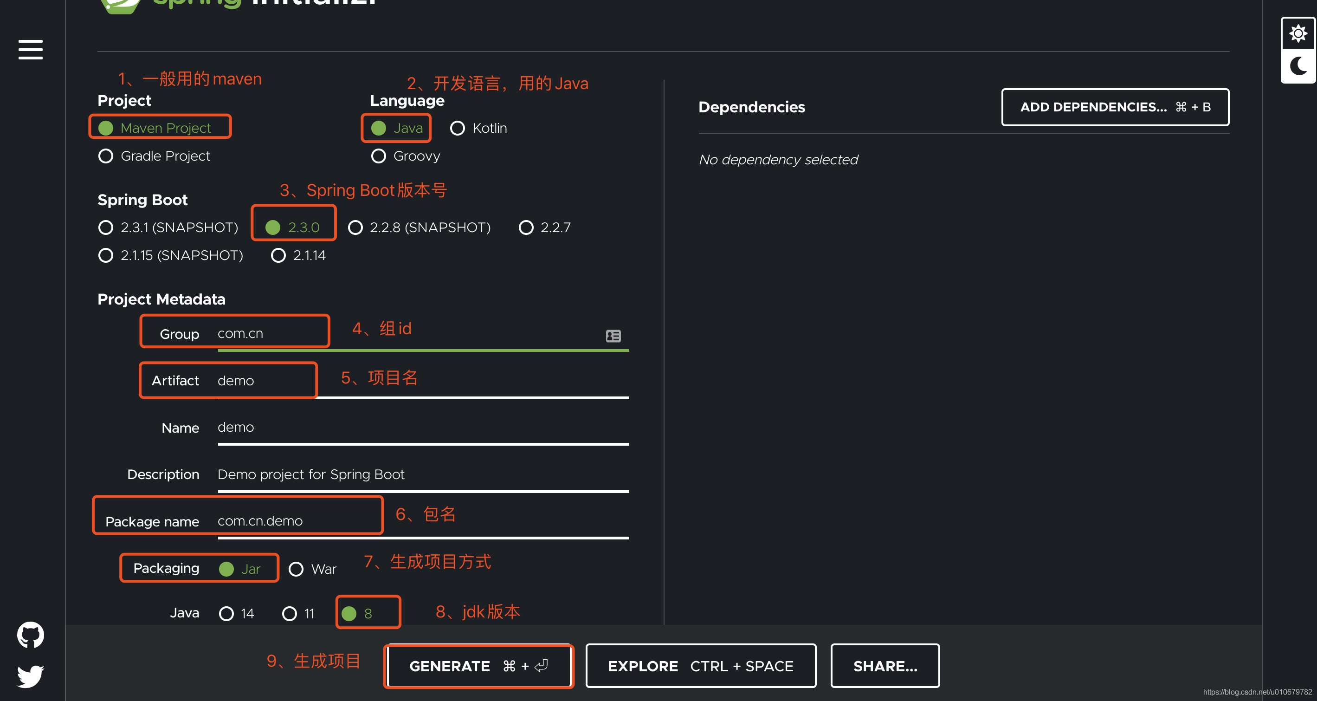This screenshot has width=1317, height=701.
Task: Switch to light theme sun icon
Action: pyautogui.click(x=1298, y=34)
